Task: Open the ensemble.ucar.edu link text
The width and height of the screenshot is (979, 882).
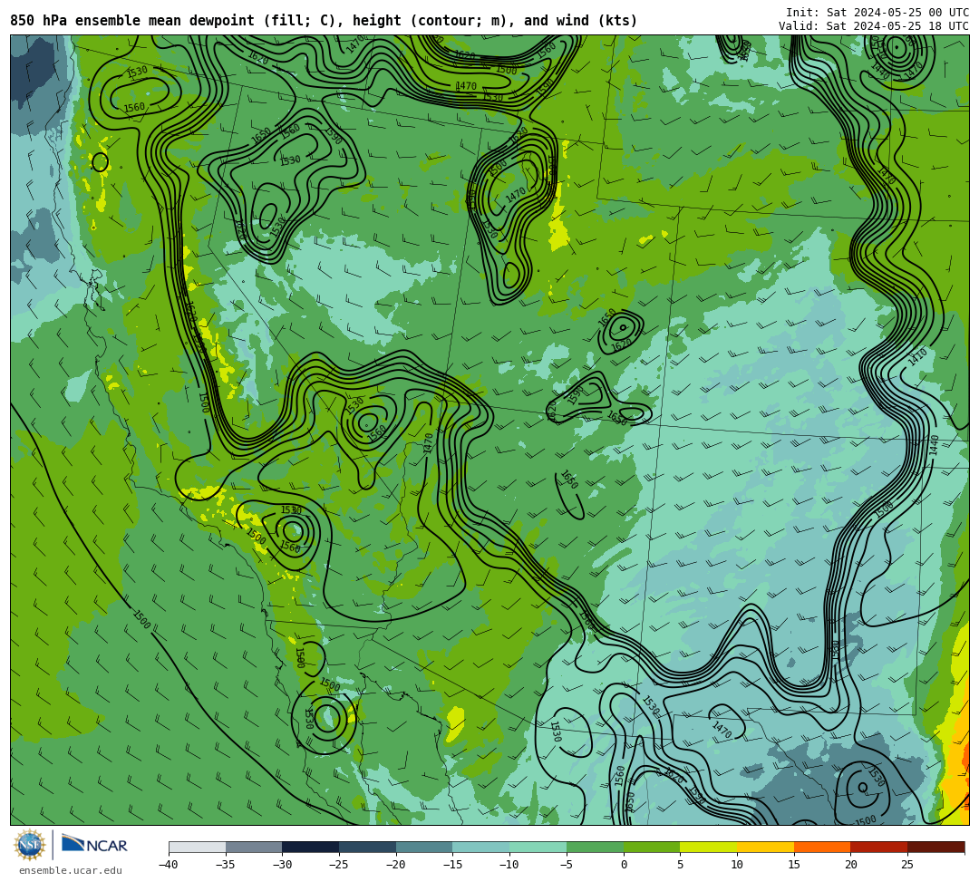Action: click(x=71, y=870)
